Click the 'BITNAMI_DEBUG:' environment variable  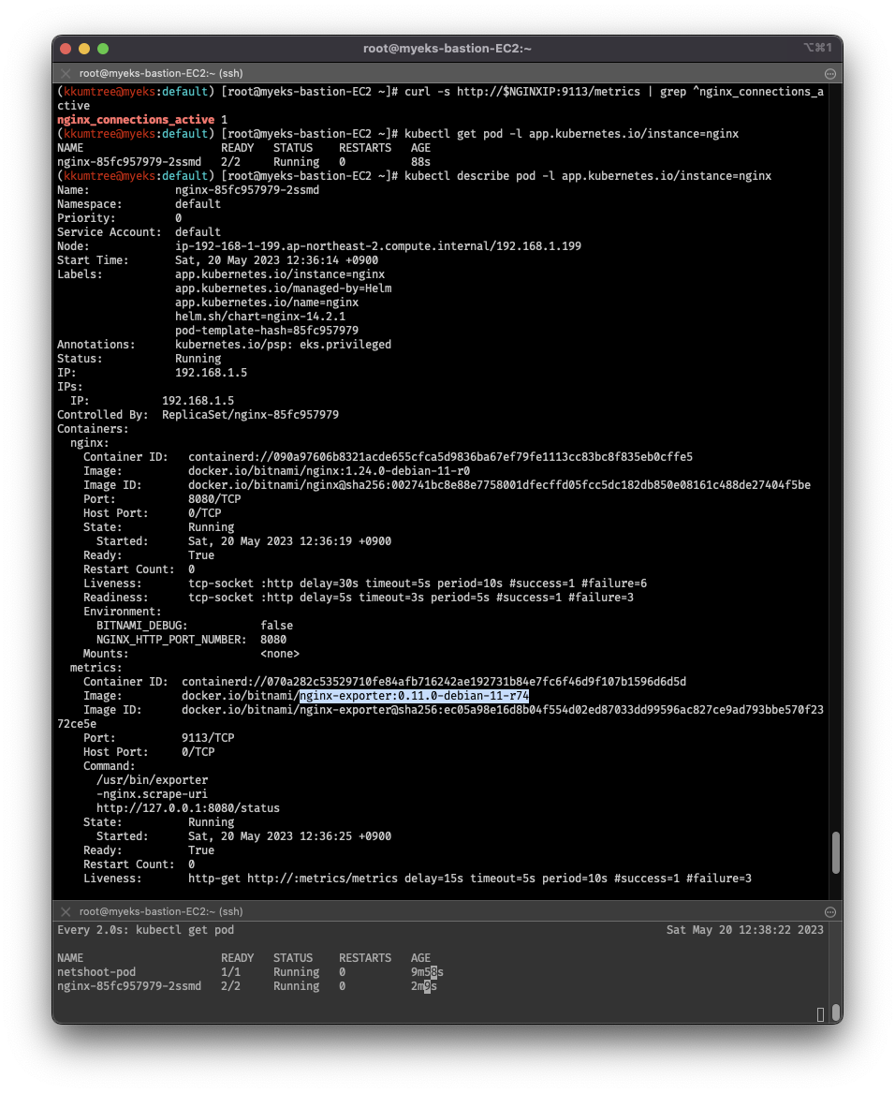(142, 626)
